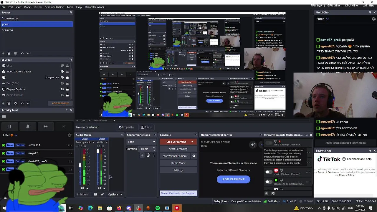Open Virtual Camera settings gear
Screen dimensions: 377x212
tap(194, 156)
